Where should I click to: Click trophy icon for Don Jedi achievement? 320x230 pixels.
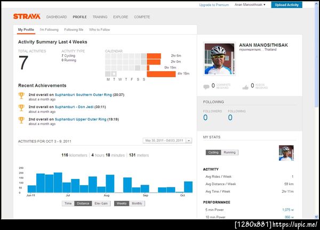21,108
